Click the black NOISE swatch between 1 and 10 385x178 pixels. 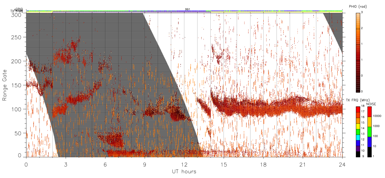[369, 152]
